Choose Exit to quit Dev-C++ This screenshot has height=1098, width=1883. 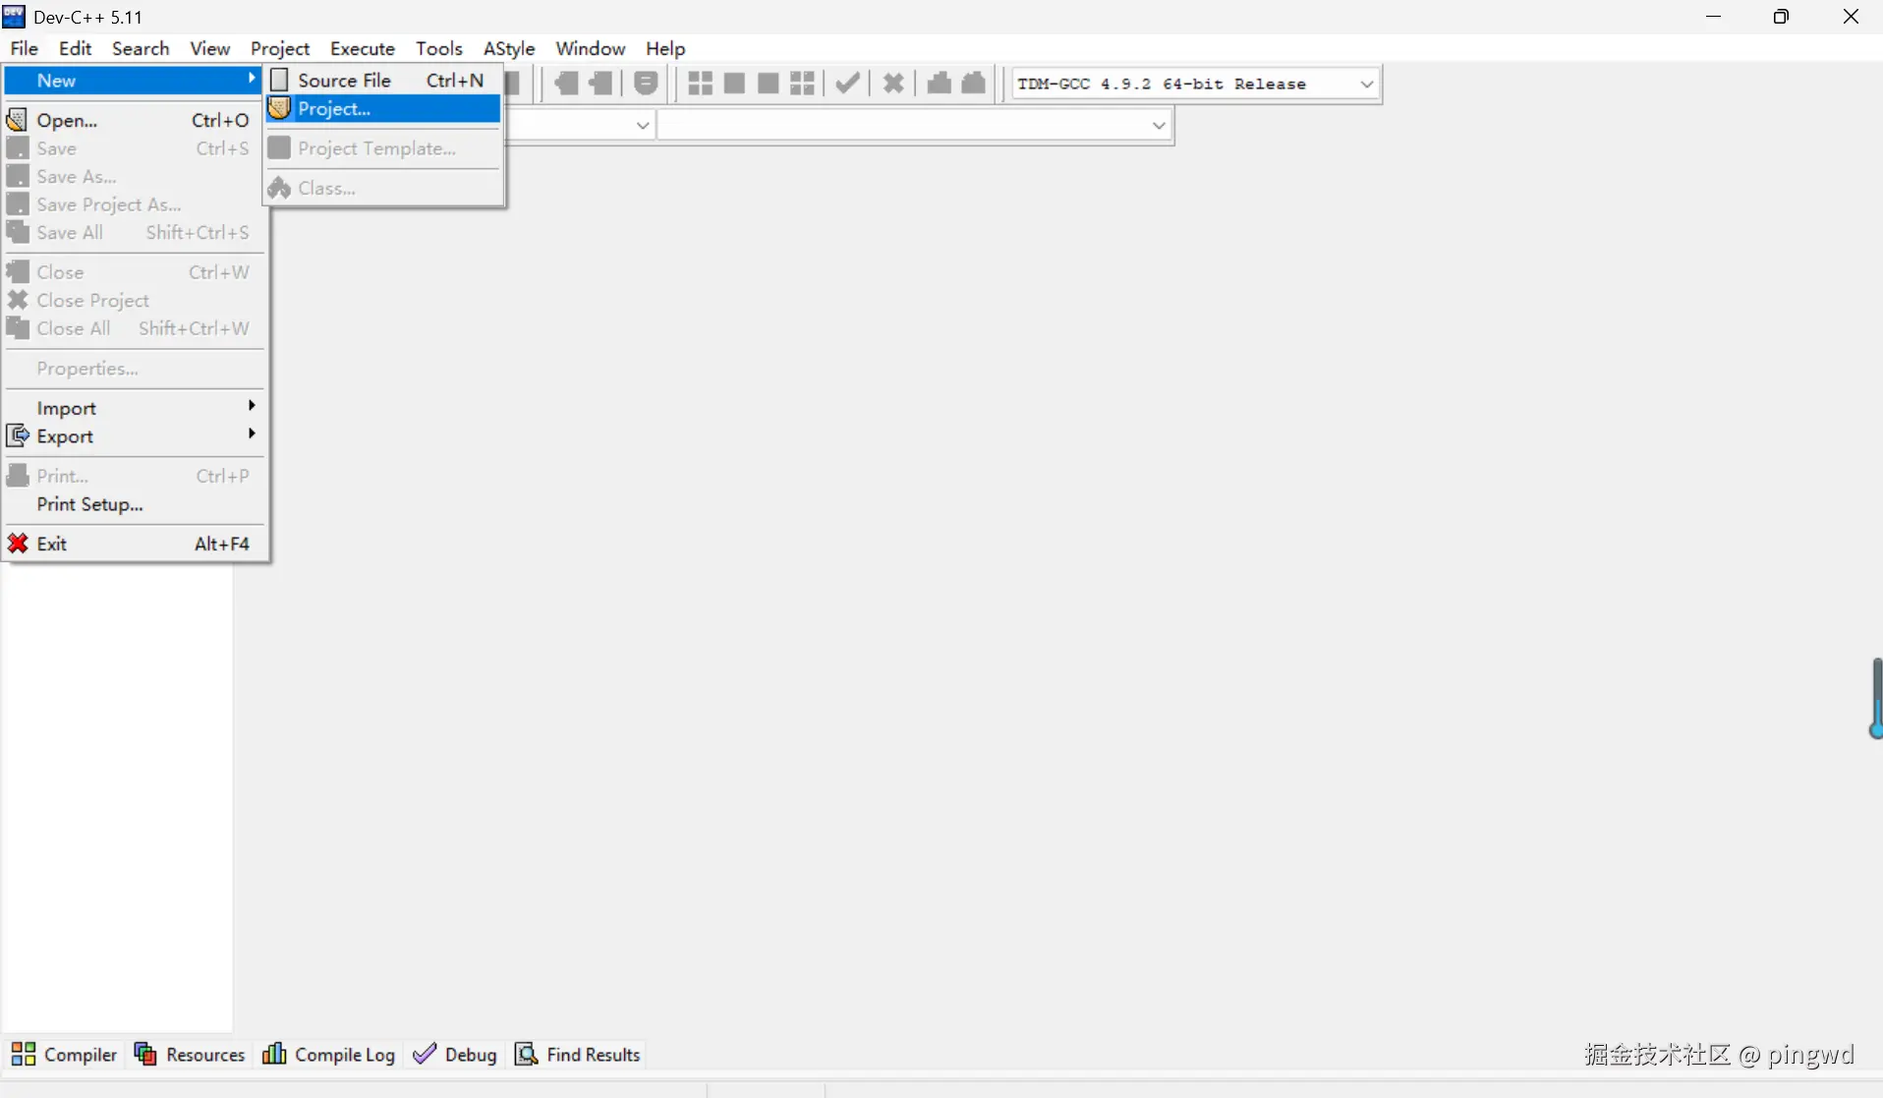tap(135, 544)
